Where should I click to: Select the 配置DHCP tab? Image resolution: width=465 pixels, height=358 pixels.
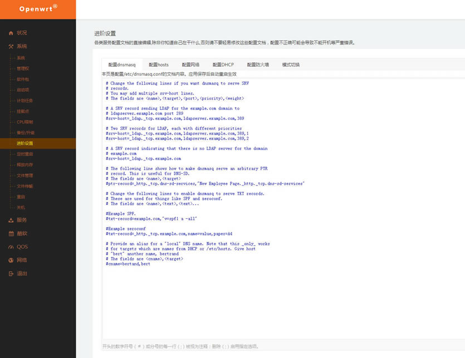223,65
